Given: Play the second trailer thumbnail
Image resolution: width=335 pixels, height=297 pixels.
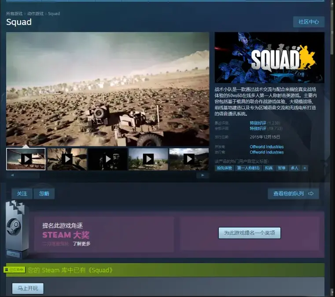Looking at the screenshot, I should [67, 159].
